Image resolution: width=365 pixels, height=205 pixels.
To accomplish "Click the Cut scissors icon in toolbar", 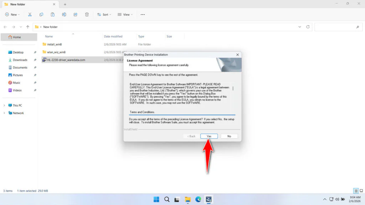I will [30, 15].
